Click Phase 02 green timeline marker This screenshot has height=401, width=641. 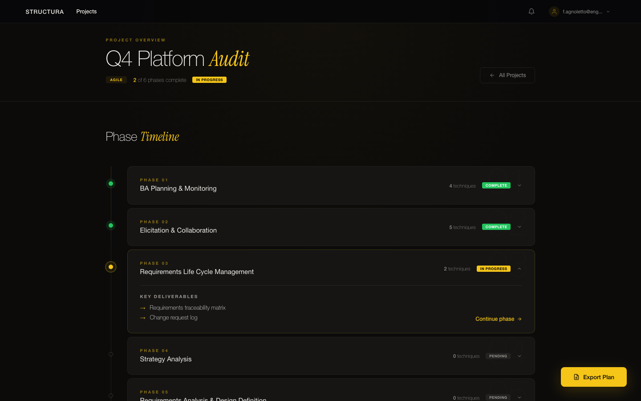[111, 225]
